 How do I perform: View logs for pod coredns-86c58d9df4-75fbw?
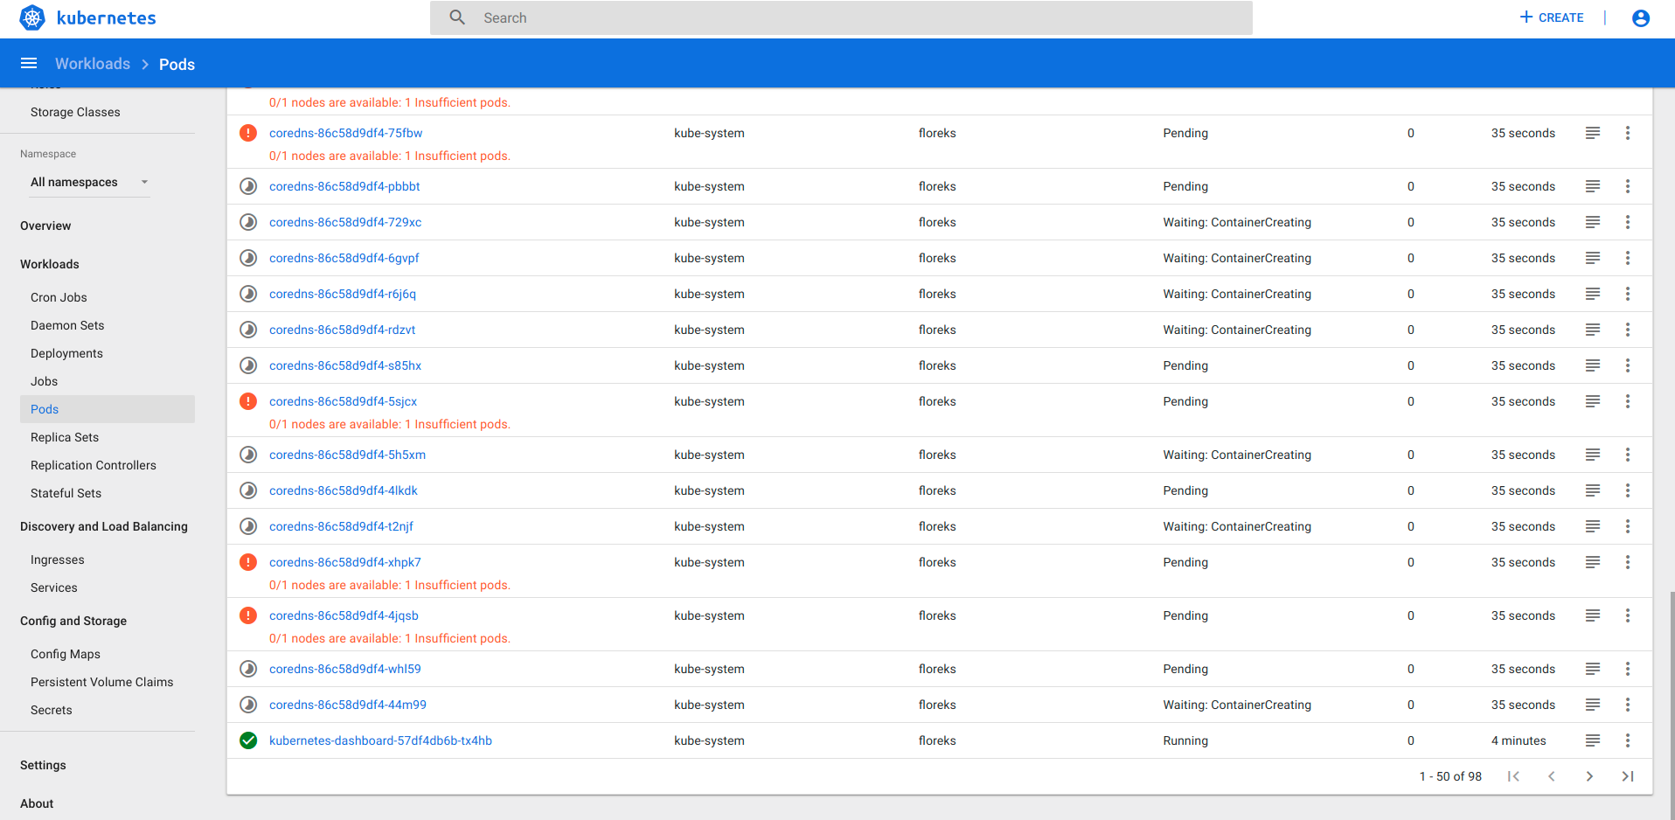tap(1591, 133)
